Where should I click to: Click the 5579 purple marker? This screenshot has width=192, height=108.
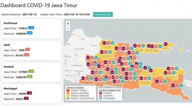coord(123,49)
